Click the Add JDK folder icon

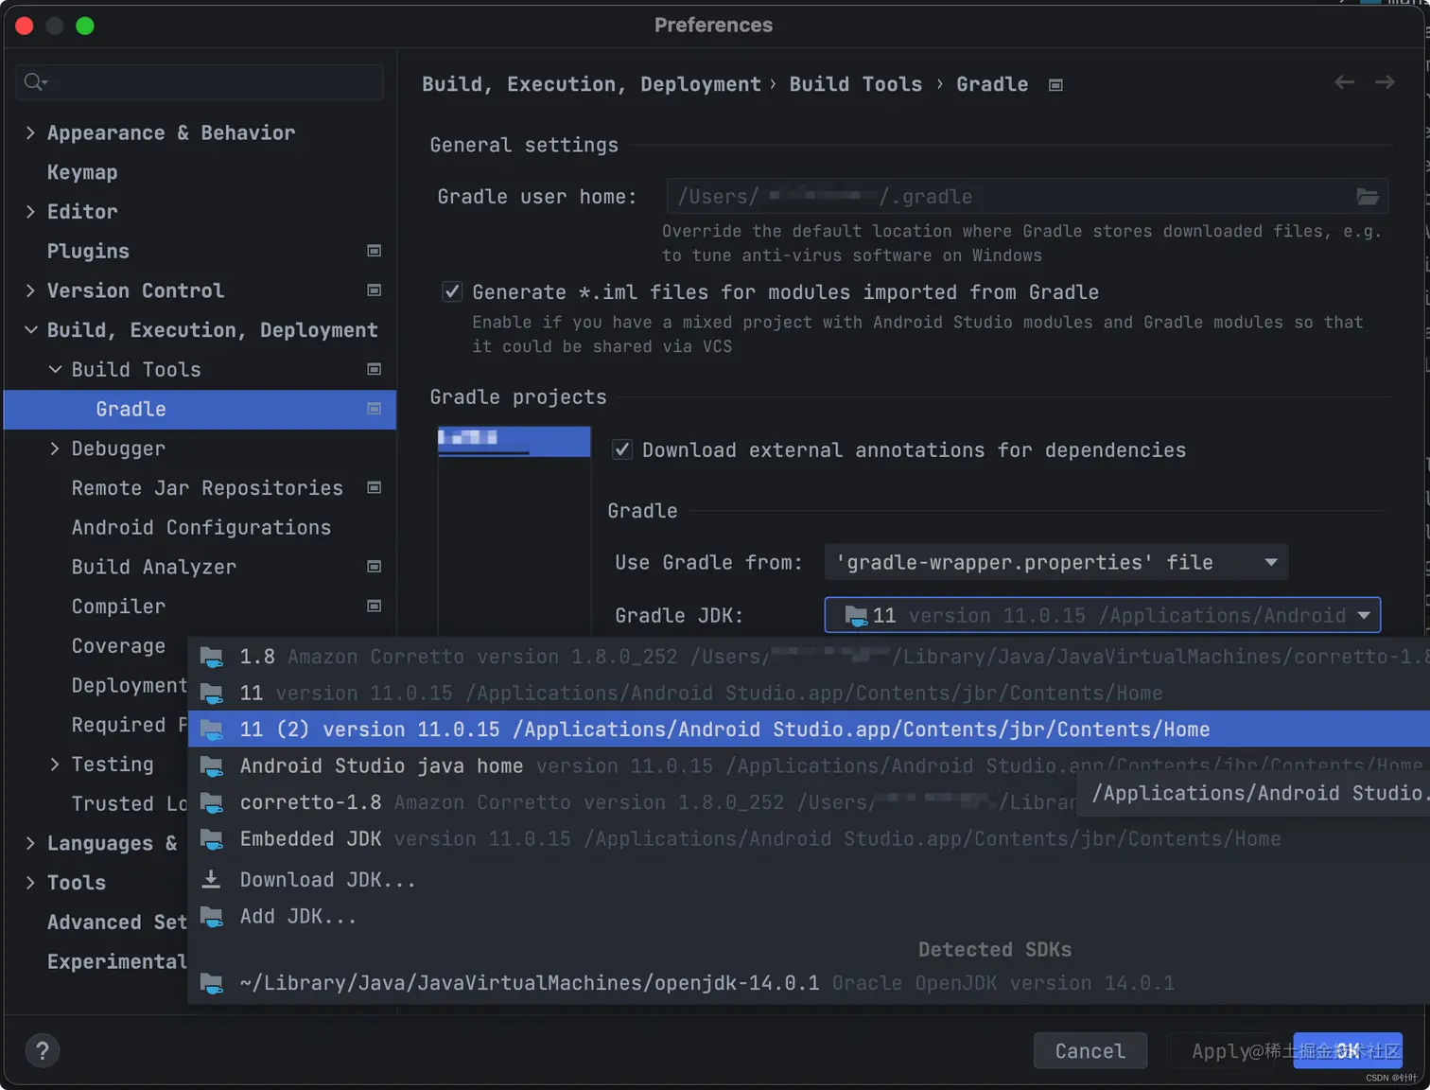pyautogui.click(x=212, y=917)
